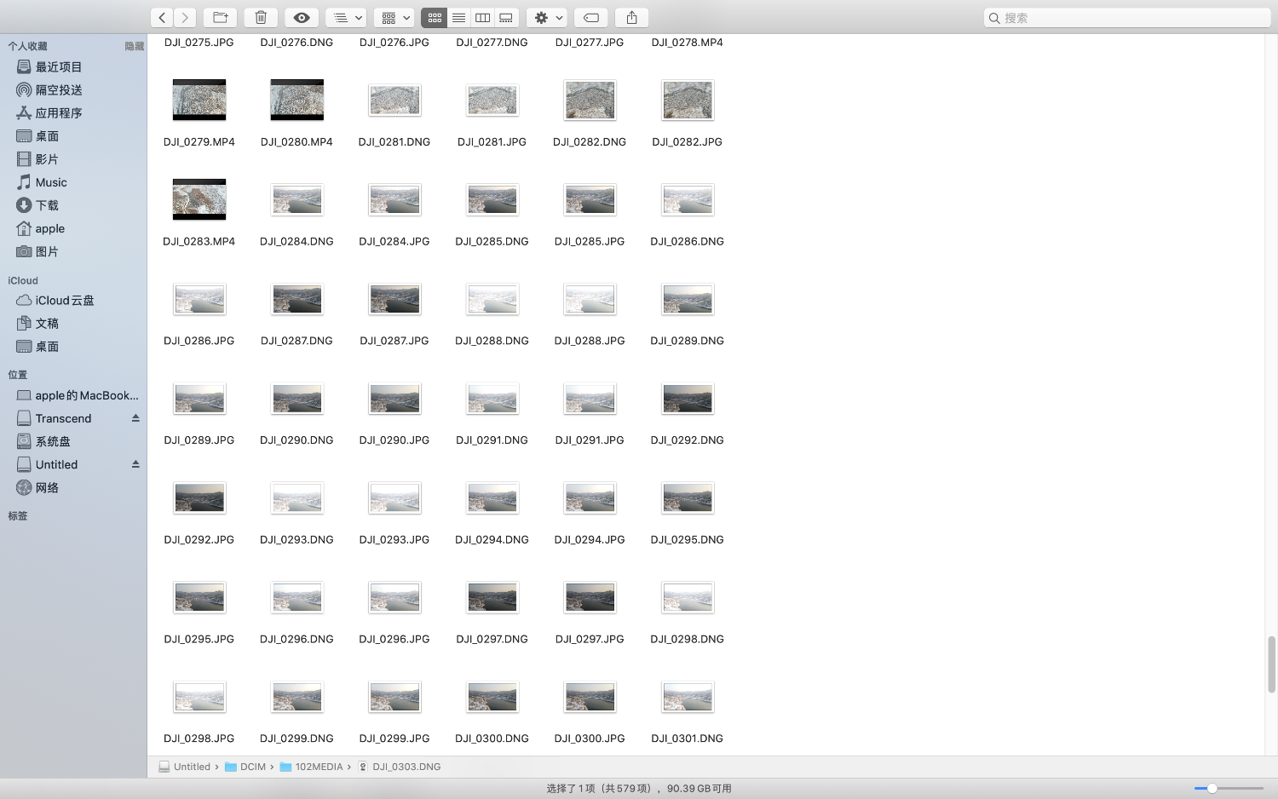Click the DJI_0290.JPG file name
Image resolution: width=1278 pixels, height=799 pixels.
[x=394, y=440]
